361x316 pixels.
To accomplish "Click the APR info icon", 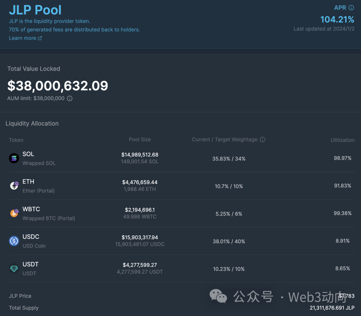I will [x=351, y=8].
